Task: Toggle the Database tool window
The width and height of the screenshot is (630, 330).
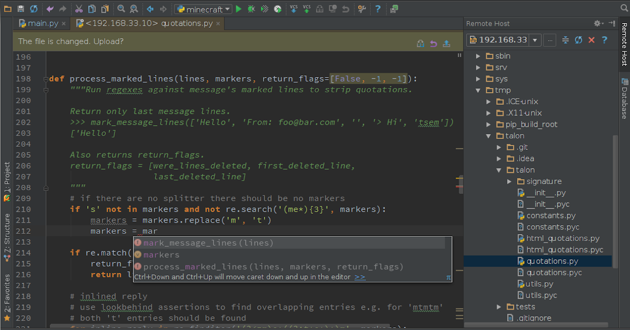Action: tap(625, 98)
